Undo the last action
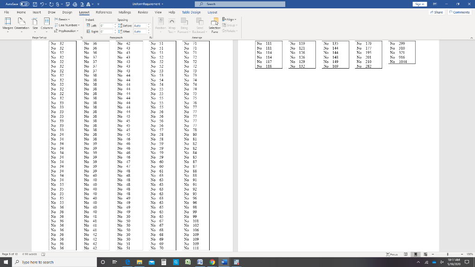Image resolution: width=475 pixels, height=267 pixels. pyautogui.click(x=42, y=4)
